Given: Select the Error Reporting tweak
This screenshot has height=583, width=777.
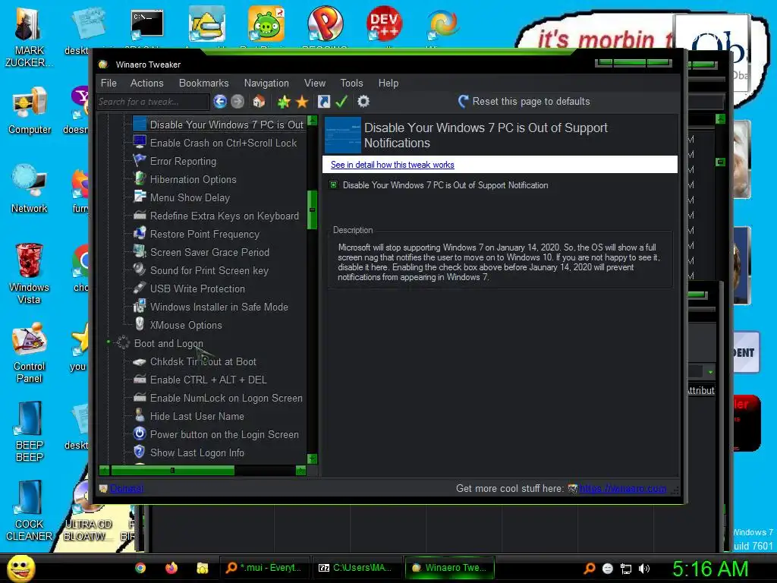Looking at the screenshot, I should 183,161.
